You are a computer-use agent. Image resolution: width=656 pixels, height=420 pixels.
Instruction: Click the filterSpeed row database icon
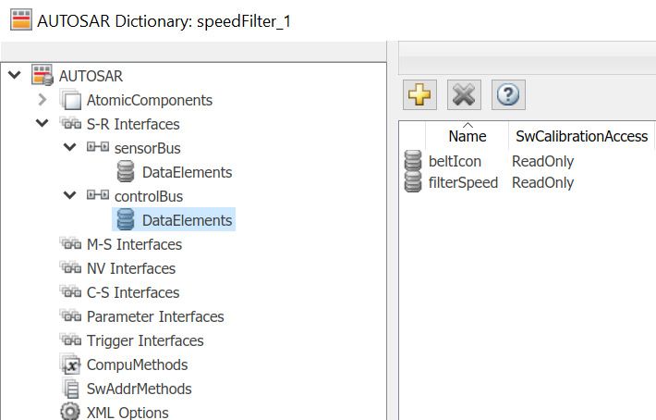[x=413, y=182]
